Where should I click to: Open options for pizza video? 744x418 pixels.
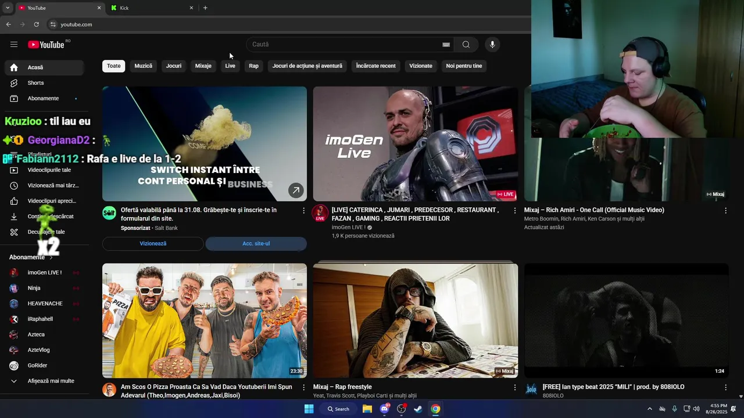(x=303, y=387)
